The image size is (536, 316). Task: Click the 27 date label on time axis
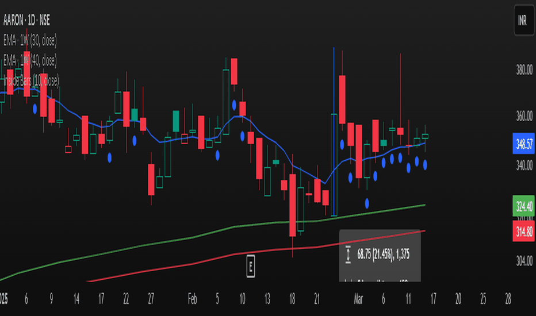pos(151,299)
